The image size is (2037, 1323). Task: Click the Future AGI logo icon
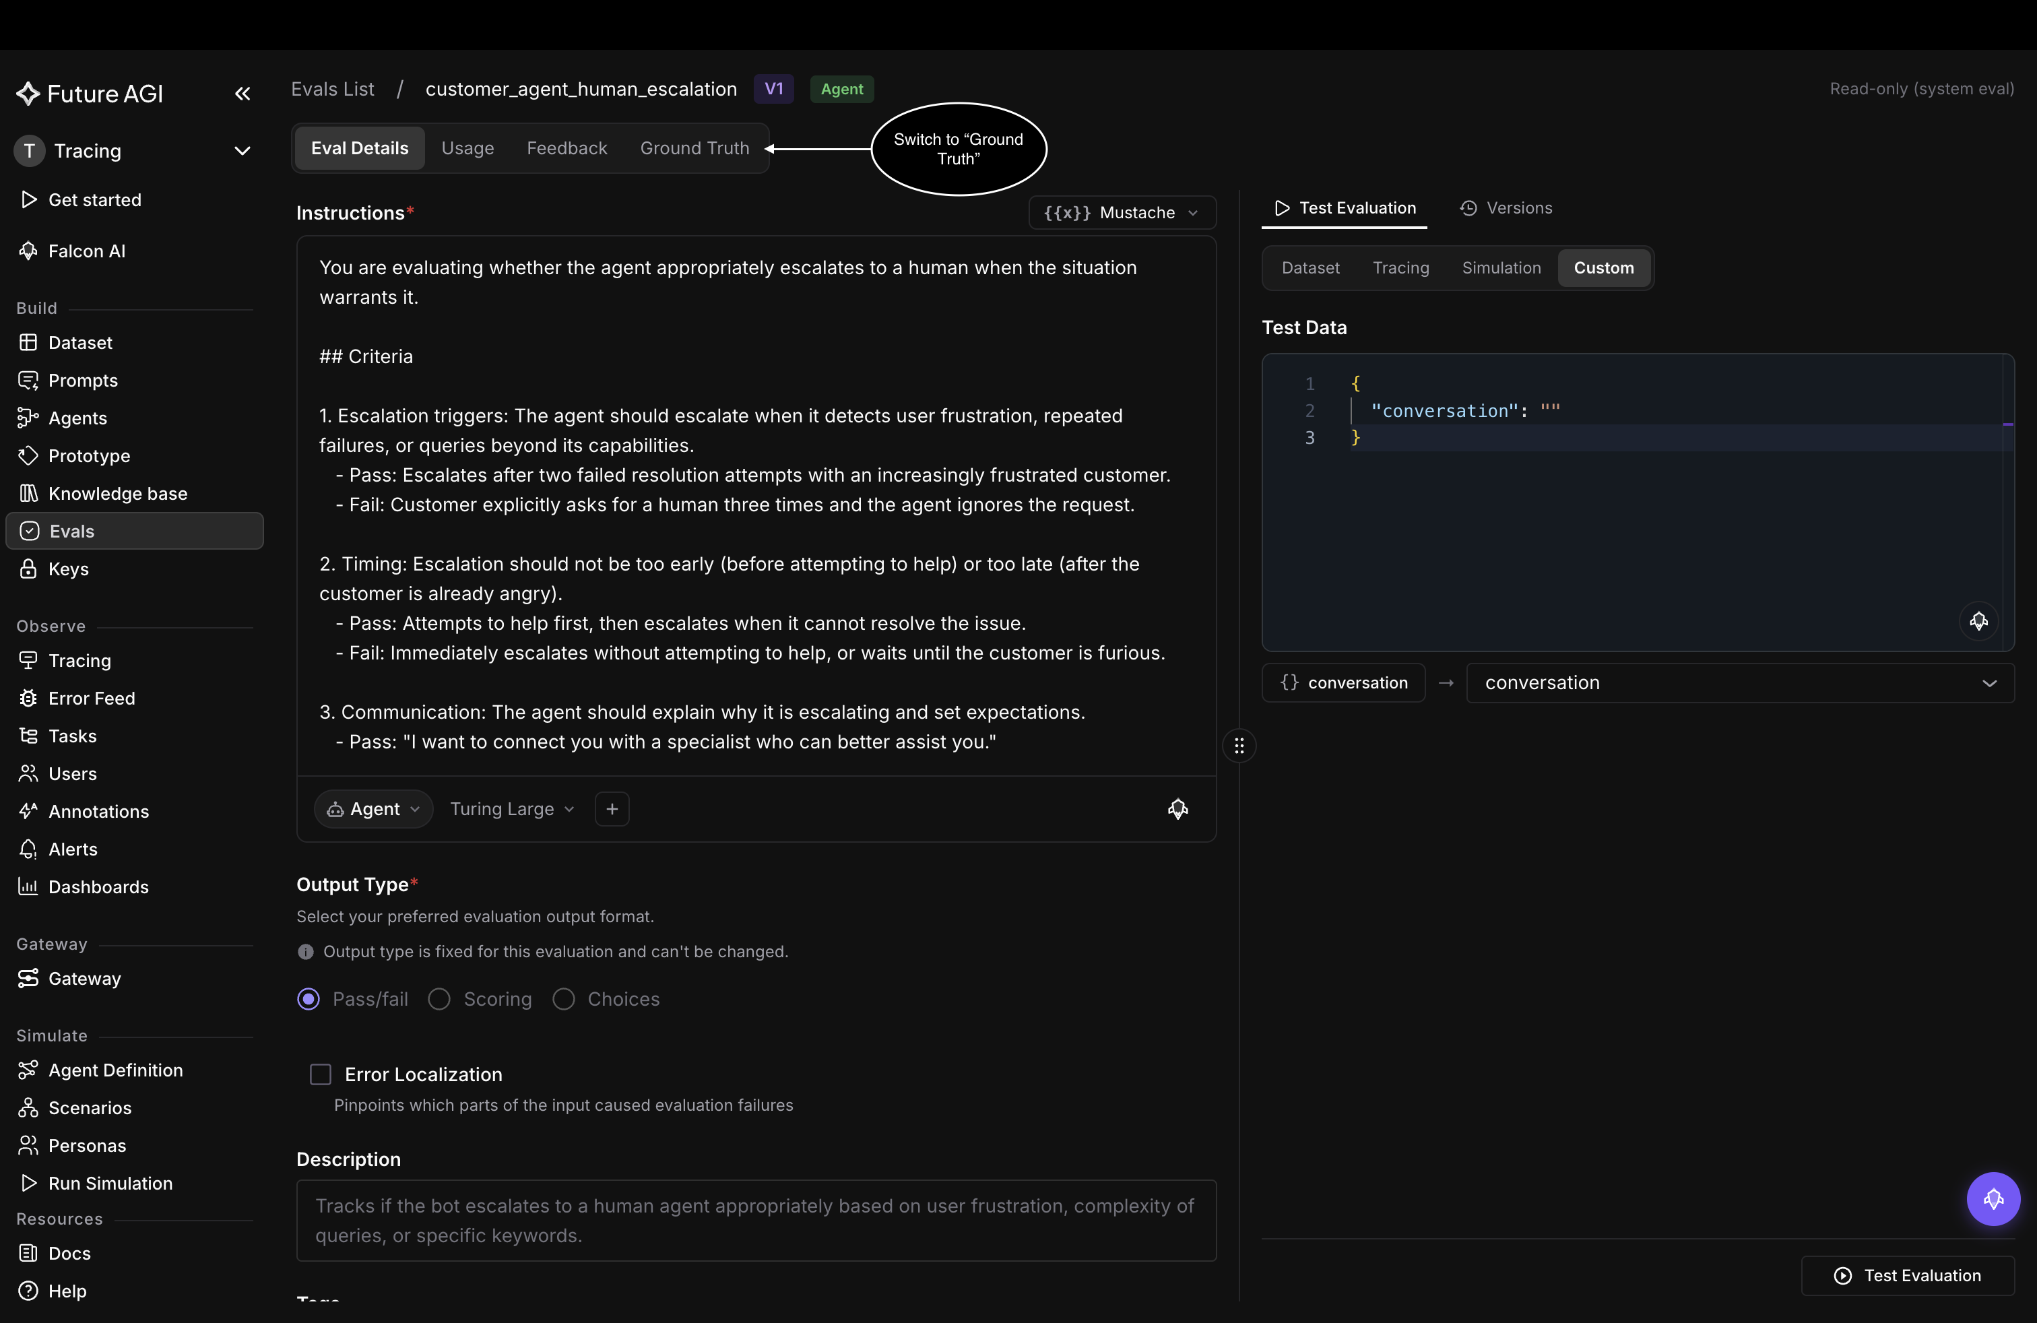coord(28,93)
